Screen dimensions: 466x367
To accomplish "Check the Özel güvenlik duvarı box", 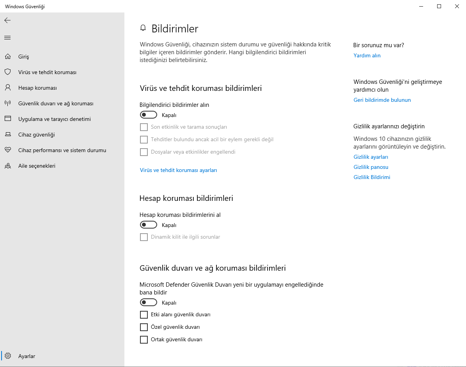I will [x=144, y=327].
